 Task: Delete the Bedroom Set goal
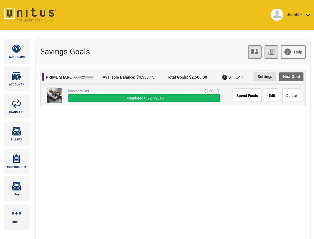click(x=291, y=96)
